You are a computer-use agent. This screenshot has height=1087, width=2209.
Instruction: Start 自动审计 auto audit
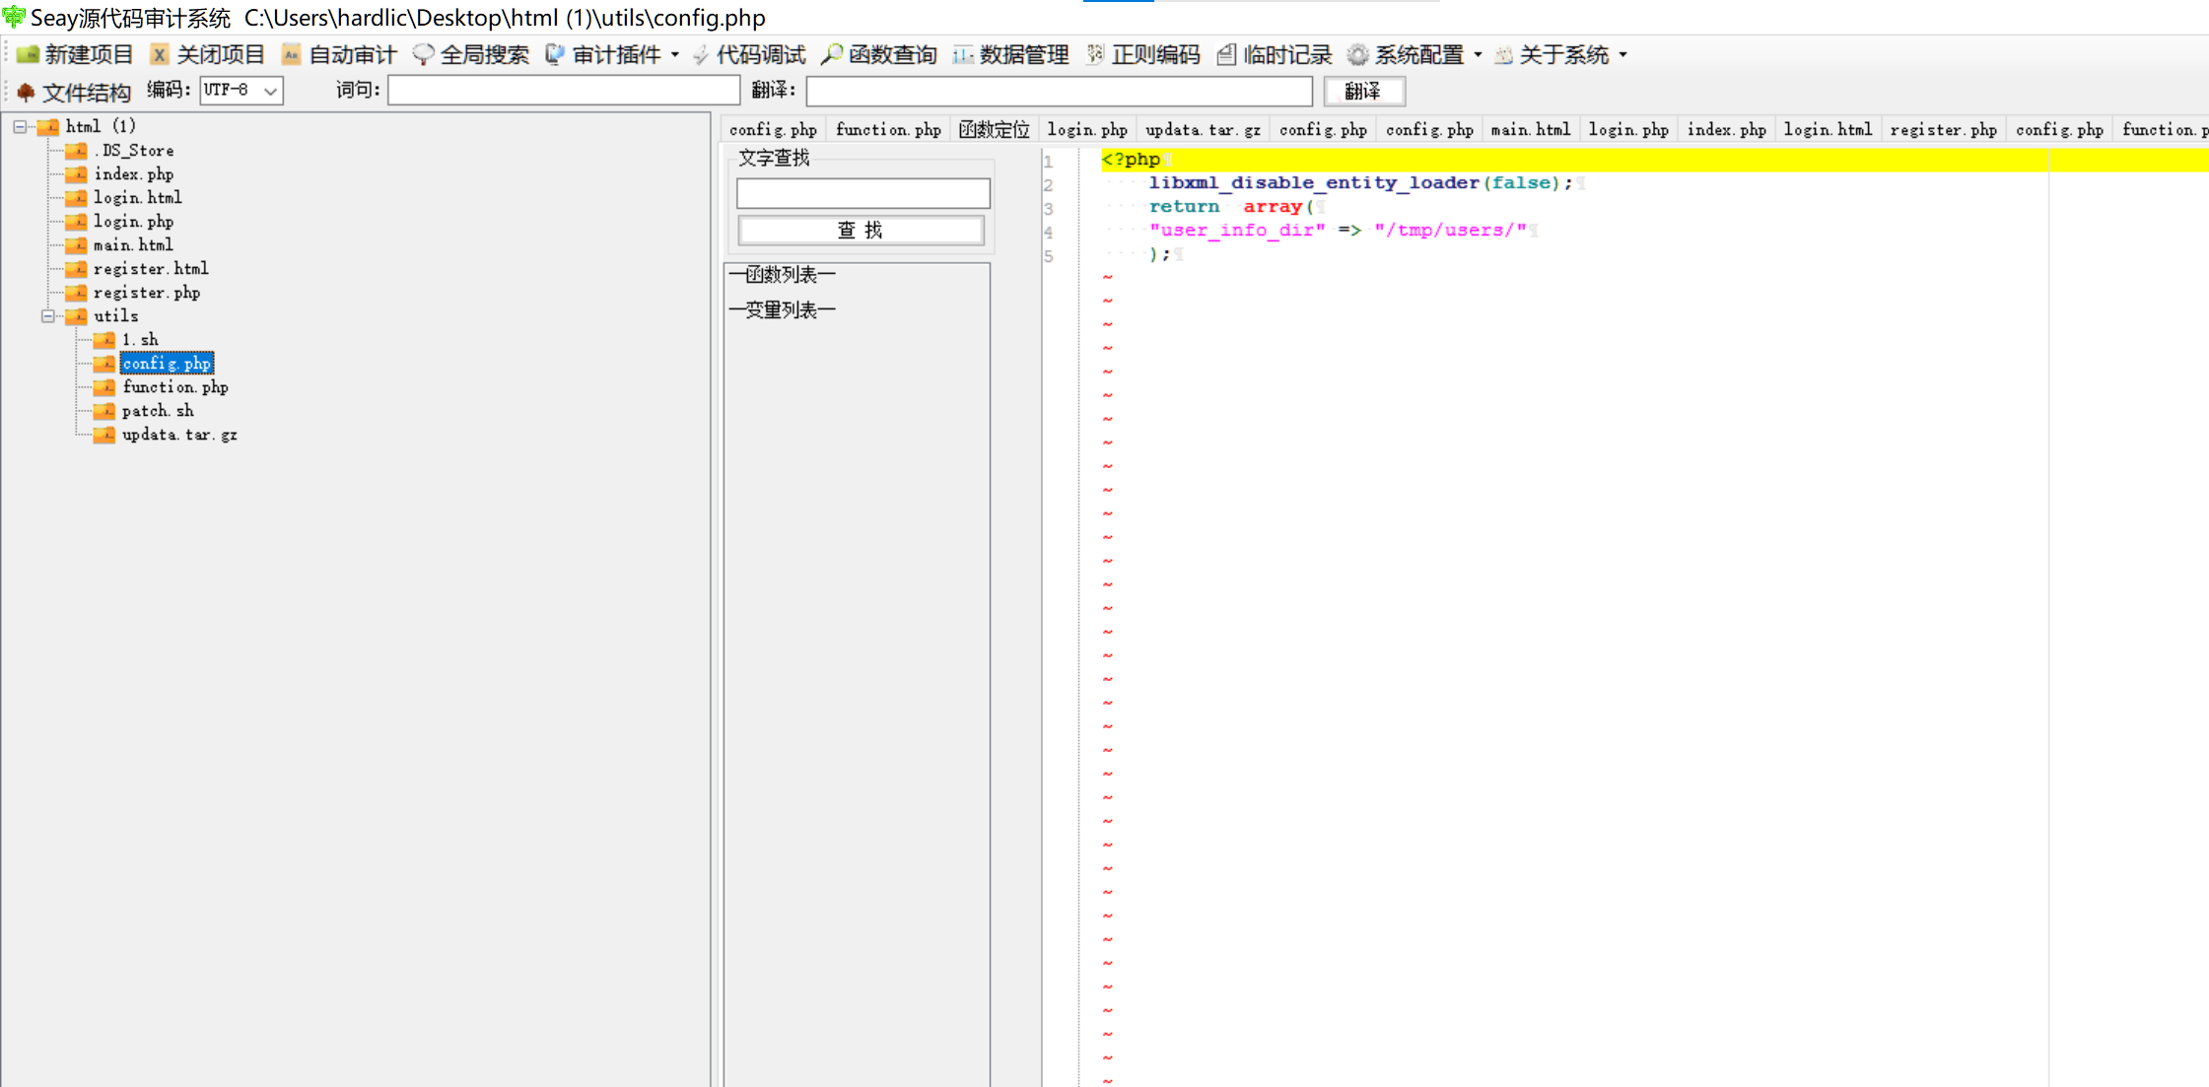(339, 54)
